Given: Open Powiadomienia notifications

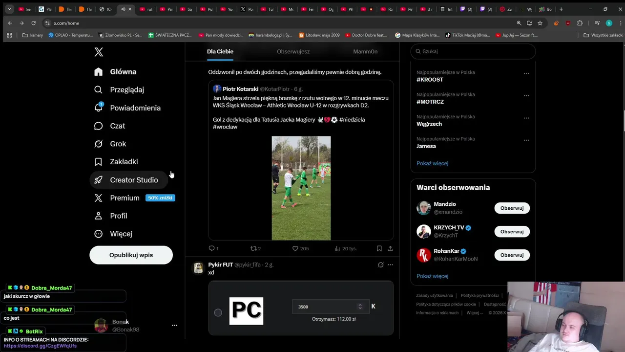Looking at the screenshot, I should (x=127, y=108).
